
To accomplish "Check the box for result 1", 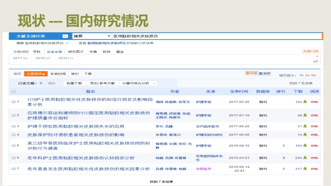I will click(14, 102).
